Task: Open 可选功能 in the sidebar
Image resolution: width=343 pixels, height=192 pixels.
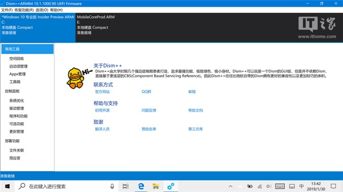Action: pyautogui.click(x=16, y=124)
